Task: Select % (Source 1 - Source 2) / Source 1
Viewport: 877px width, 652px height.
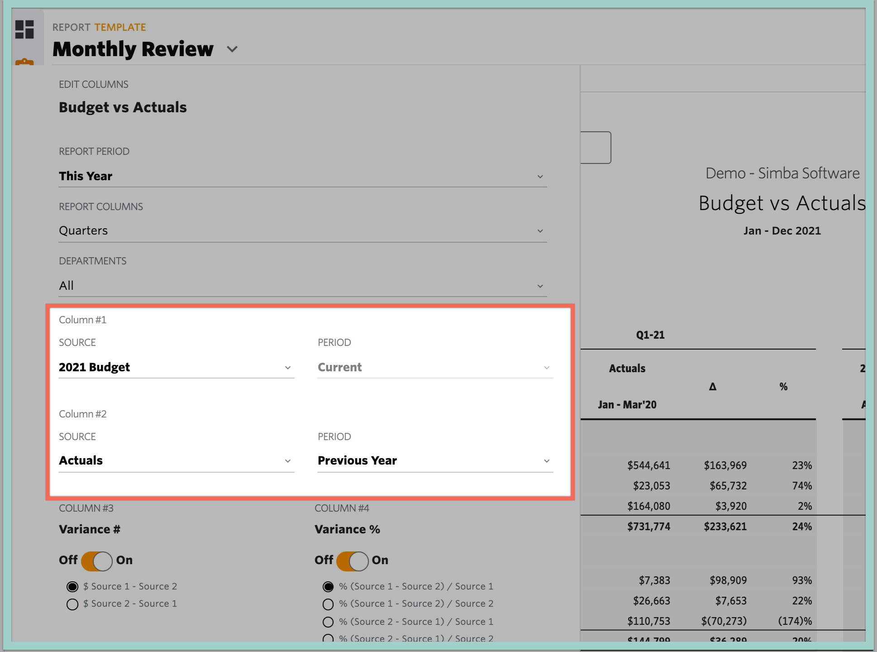Action: 328,587
